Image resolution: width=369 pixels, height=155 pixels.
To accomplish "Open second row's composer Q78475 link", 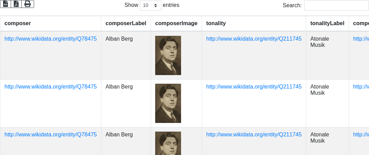I will 51,86.
